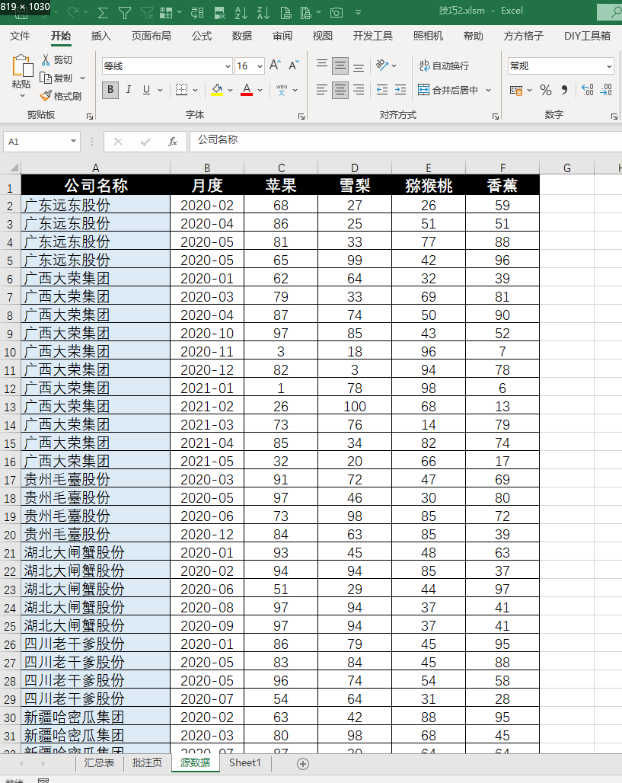Switch to the 汇总表 sheet tab
The height and width of the screenshot is (783, 622).
pyautogui.click(x=99, y=763)
